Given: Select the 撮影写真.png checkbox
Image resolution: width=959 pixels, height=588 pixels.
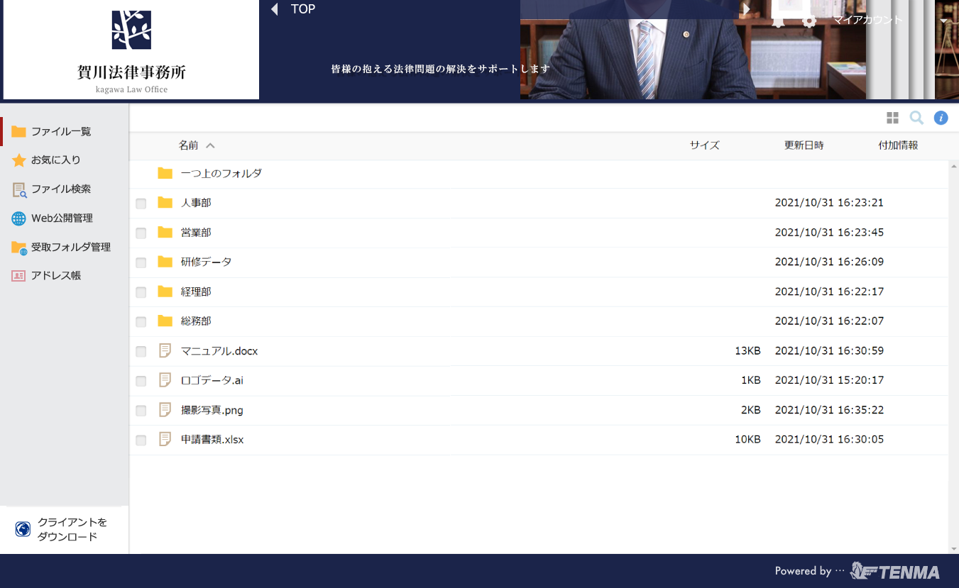Looking at the screenshot, I should [x=141, y=411].
